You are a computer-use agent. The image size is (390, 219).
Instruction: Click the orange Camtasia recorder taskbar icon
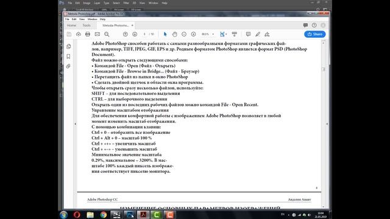coord(170,215)
